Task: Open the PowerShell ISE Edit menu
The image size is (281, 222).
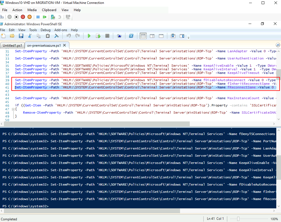Action: point(12,30)
